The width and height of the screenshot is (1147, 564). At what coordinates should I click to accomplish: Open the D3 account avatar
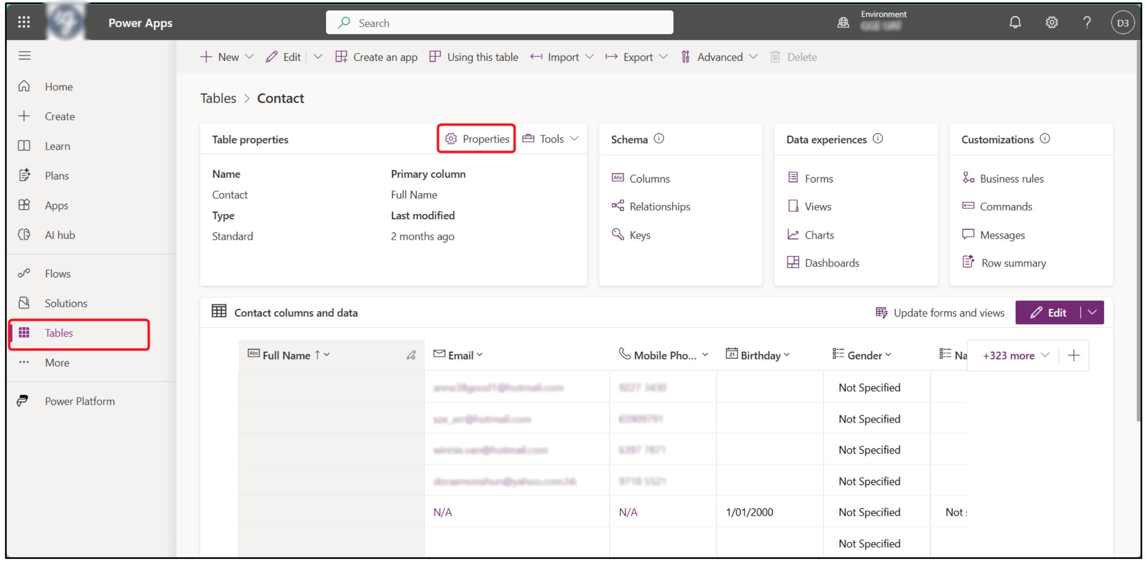pyautogui.click(x=1122, y=23)
